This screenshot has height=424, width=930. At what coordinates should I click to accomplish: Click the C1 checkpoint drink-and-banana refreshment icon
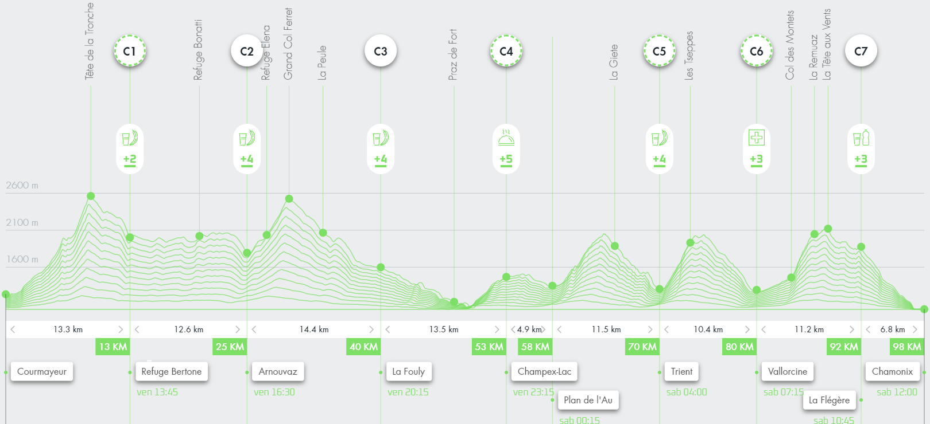pyautogui.click(x=130, y=139)
